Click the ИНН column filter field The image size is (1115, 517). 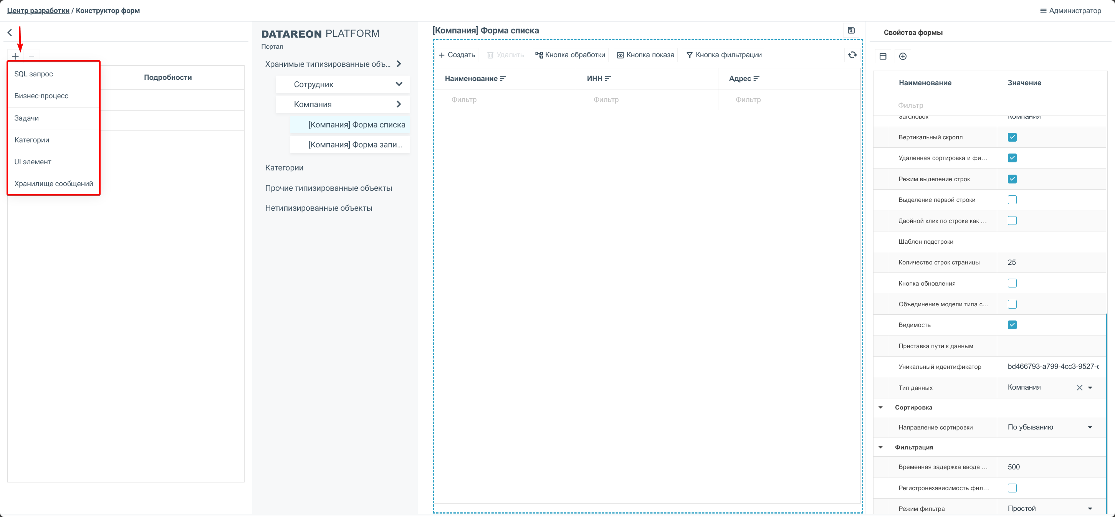(x=647, y=99)
